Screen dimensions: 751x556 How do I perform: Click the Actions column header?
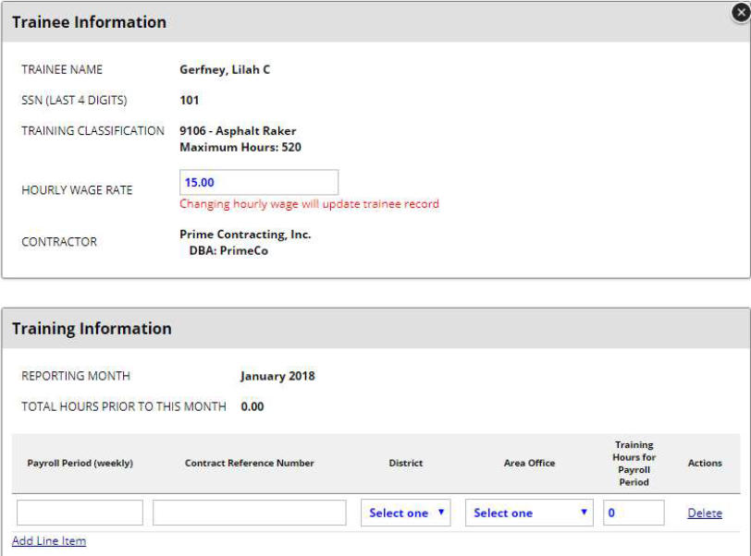[705, 463]
